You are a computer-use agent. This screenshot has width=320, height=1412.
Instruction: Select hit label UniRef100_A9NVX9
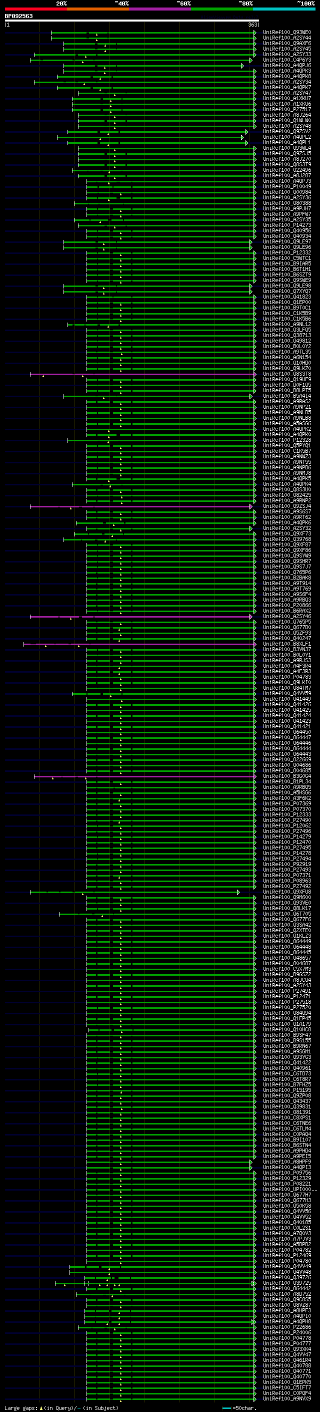click(286, 1398)
